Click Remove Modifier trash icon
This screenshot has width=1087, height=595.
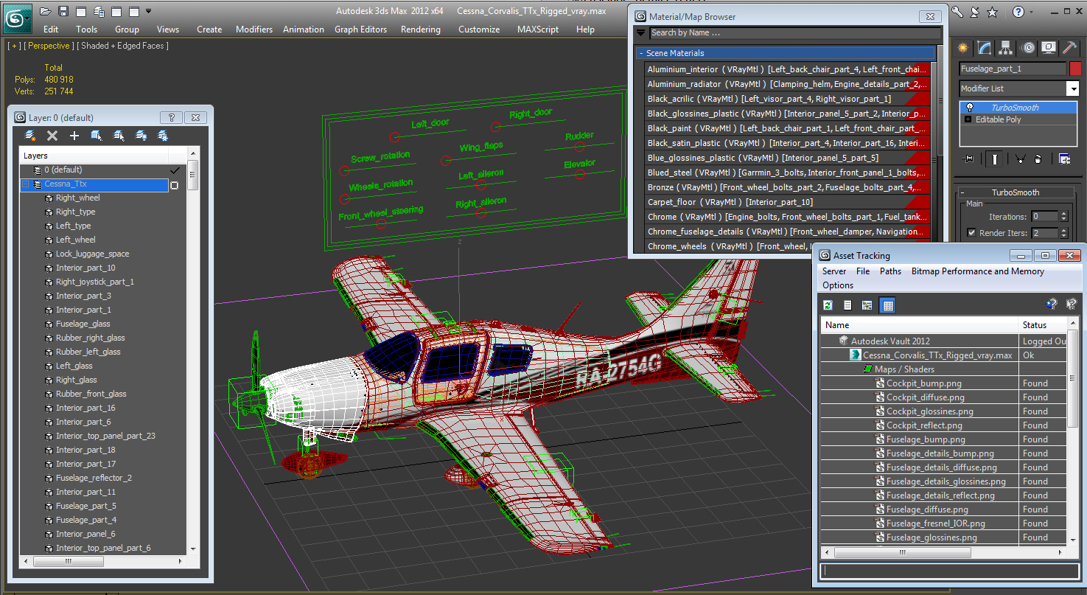coord(1038,159)
